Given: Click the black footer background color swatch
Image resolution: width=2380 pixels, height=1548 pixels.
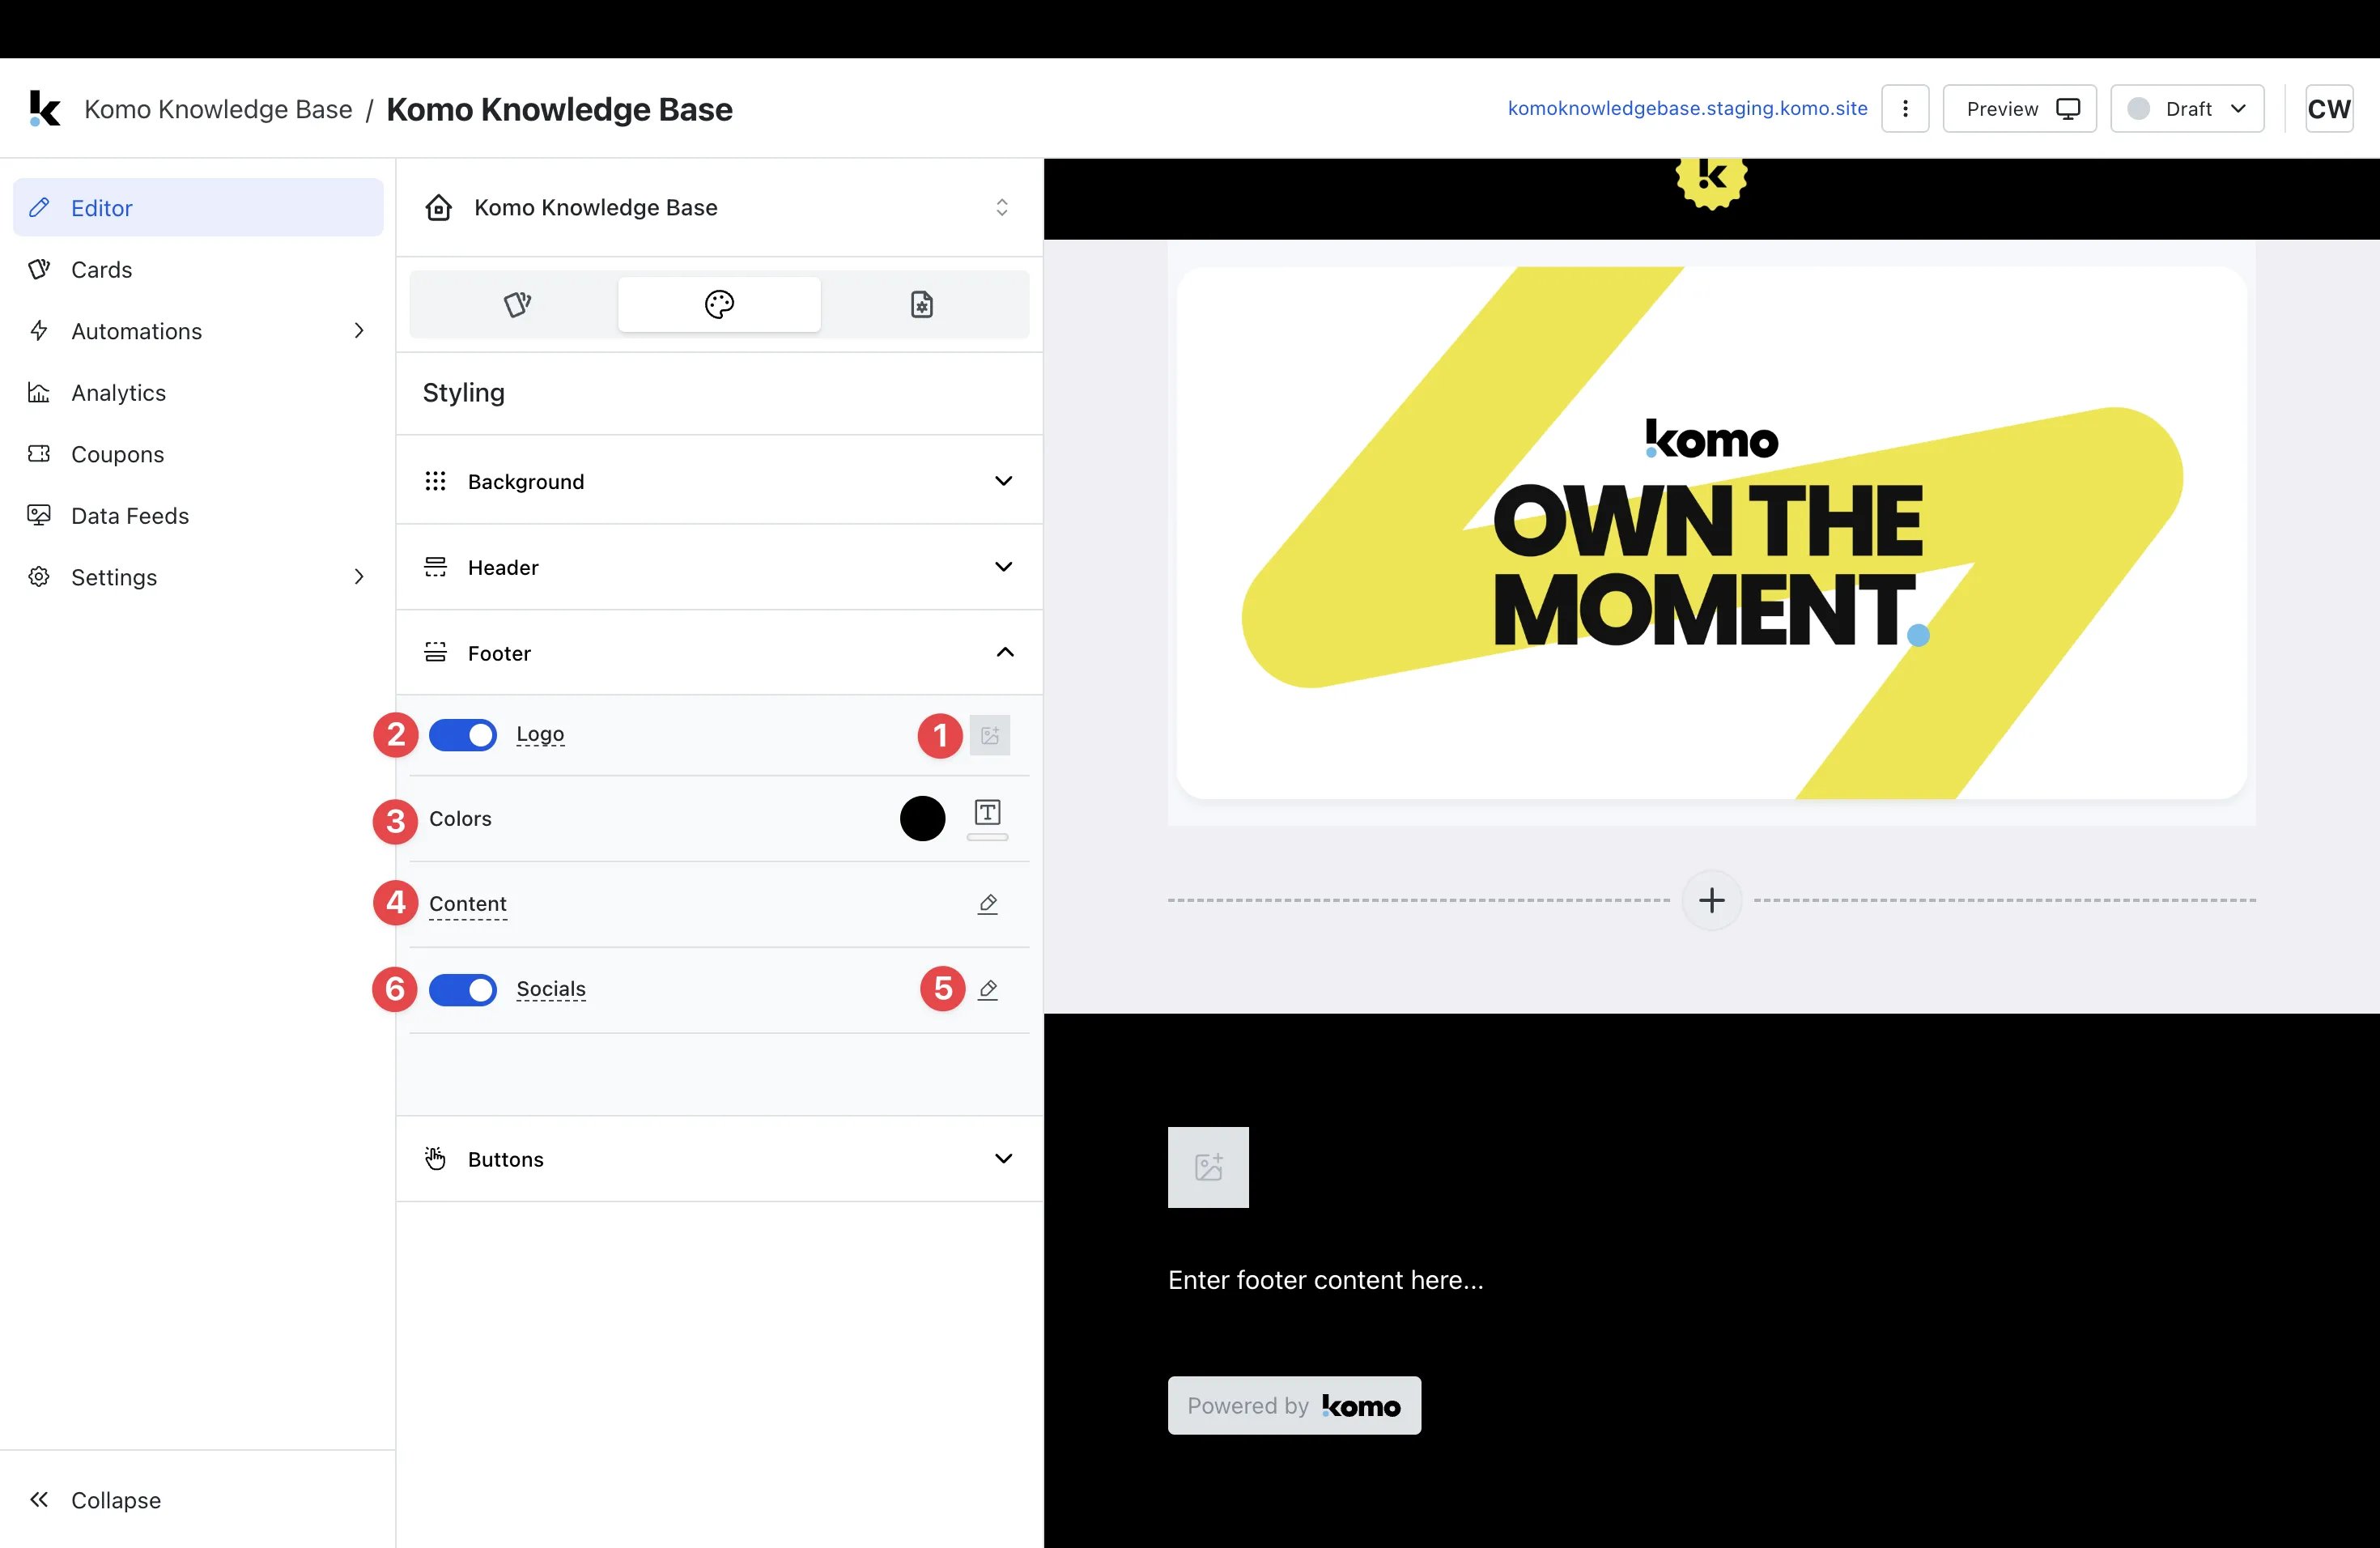Looking at the screenshot, I should [x=922, y=819].
